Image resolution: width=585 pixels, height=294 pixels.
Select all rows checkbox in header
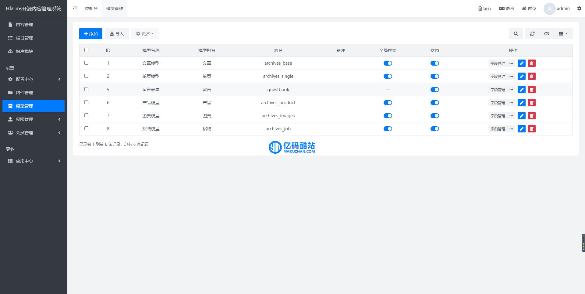86,50
